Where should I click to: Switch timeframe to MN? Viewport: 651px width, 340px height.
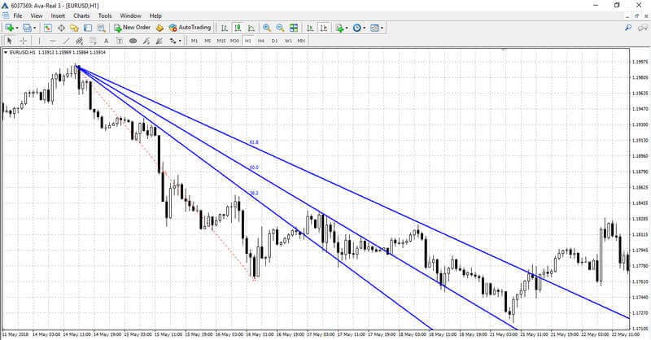point(301,41)
